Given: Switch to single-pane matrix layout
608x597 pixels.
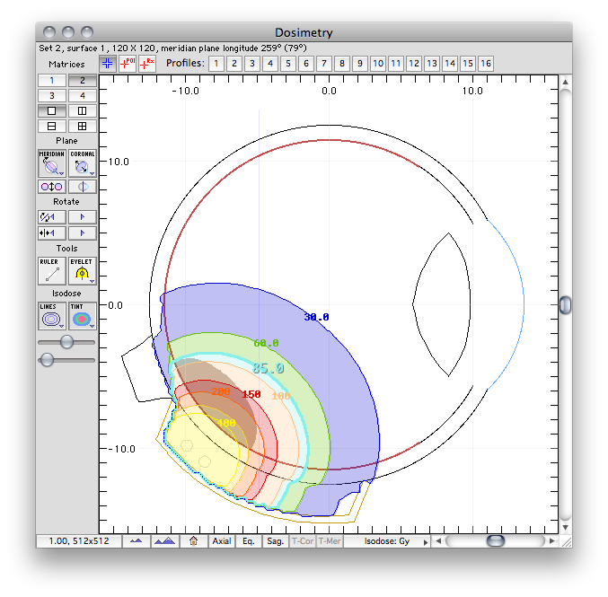Looking at the screenshot, I should 51,111.
